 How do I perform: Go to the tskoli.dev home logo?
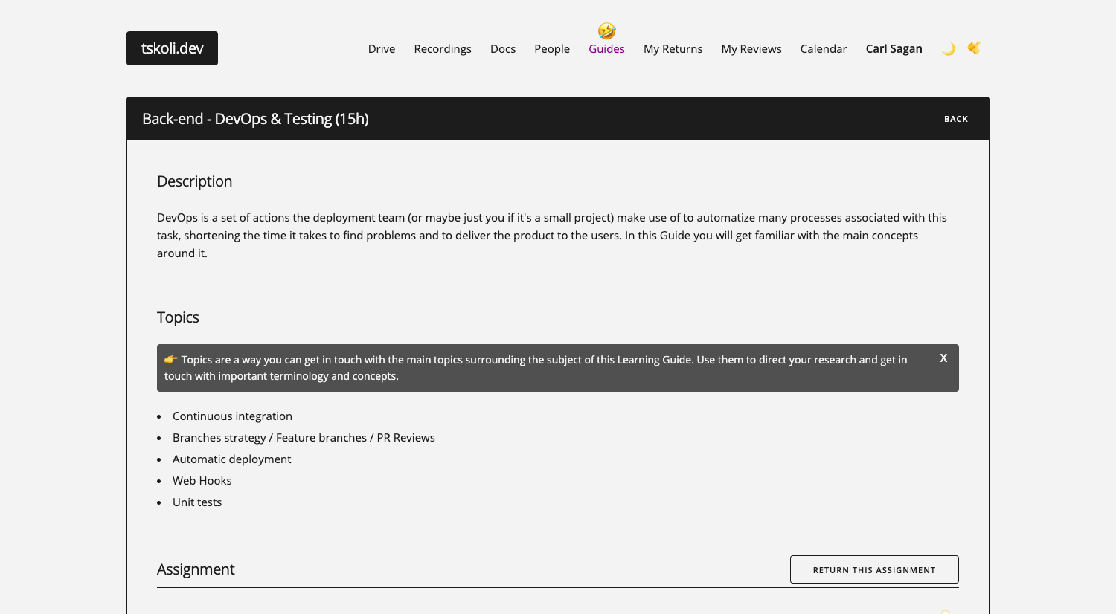click(x=172, y=48)
